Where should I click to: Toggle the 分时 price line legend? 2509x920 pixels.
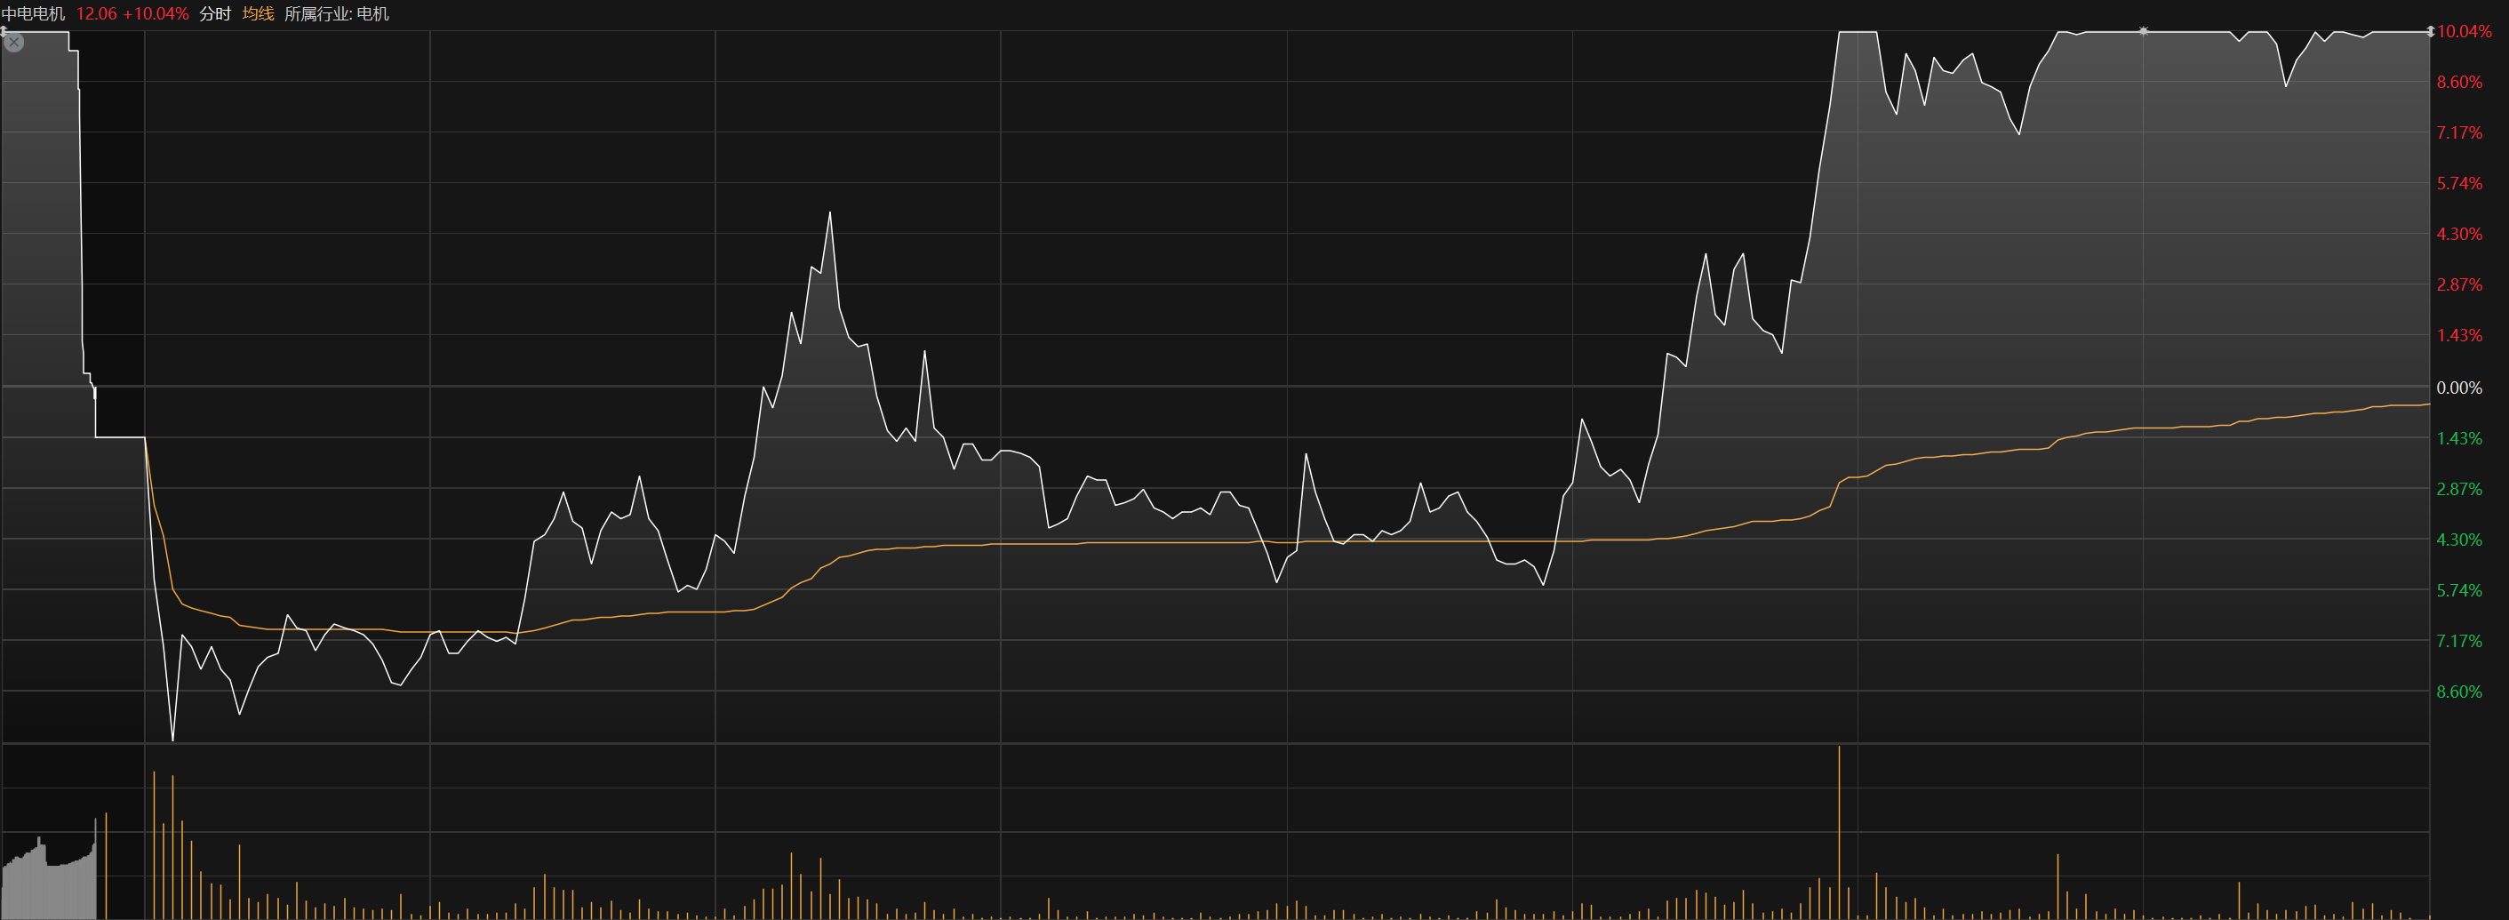tap(214, 13)
